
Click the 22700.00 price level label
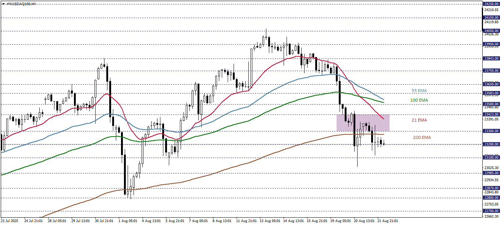[x=491, y=211]
